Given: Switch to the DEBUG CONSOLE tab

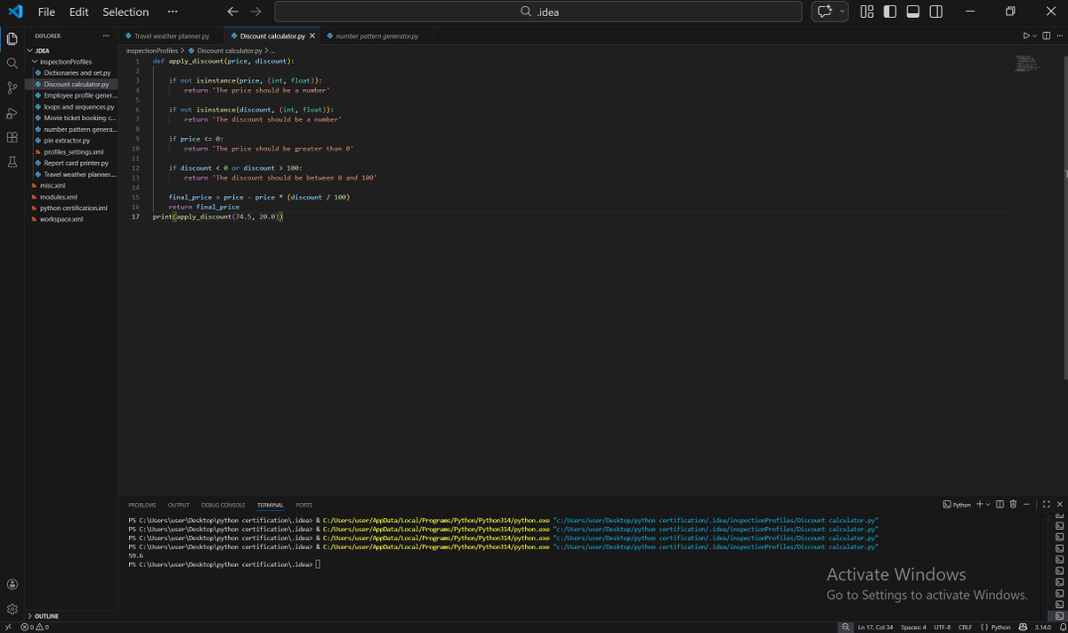Looking at the screenshot, I should pyautogui.click(x=222, y=505).
